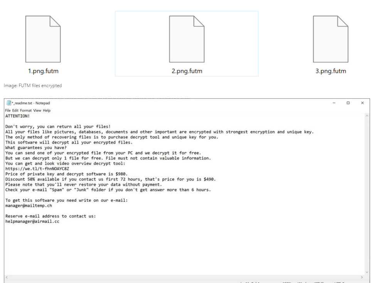Image resolution: width=372 pixels, height=283 pixels.
Task: Click the 'You can get and look video' line
Action: click(65, 163)
